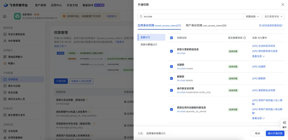Uncheck 更新应用所创建群的群信息 checkbox
The width and height of the screenshot is (288, 140).
(x=171, y=110)
